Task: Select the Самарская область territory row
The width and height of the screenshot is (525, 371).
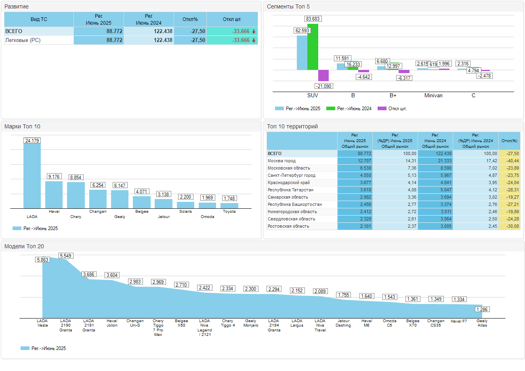Action: (x=393, y=197)
